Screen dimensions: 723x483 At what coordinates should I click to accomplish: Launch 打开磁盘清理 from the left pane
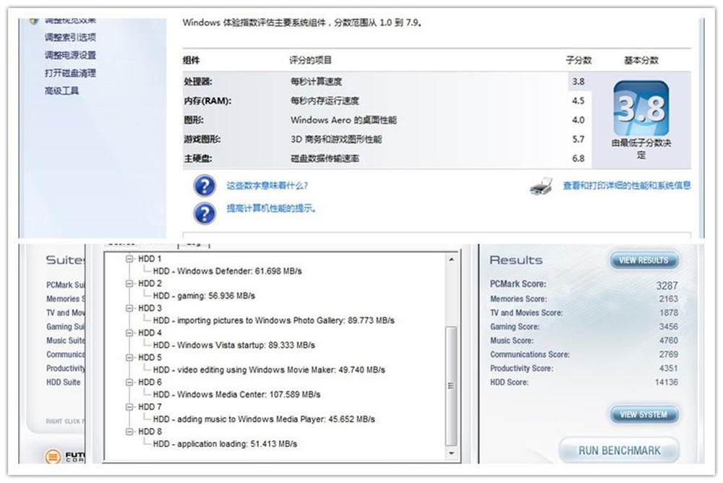(x=71, y=73)
